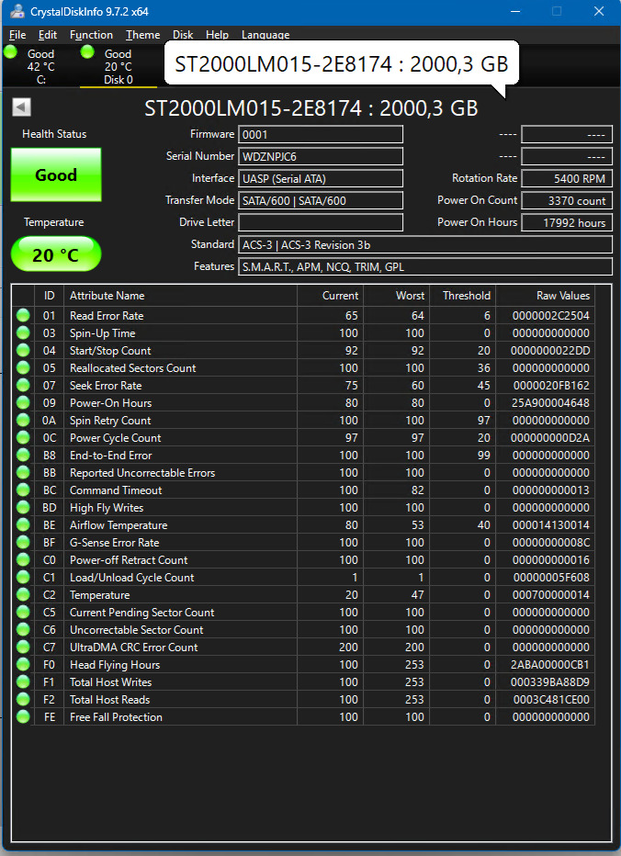Click the Power On Count value 3370 count

[567, 200]
